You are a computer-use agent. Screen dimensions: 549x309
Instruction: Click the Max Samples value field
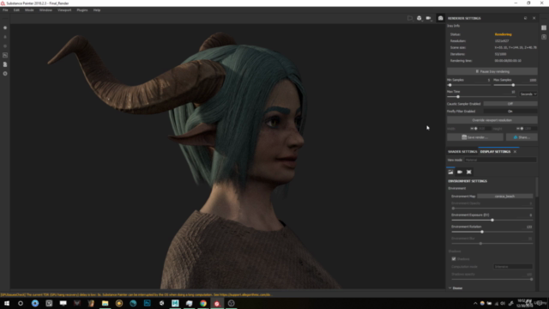[x=532, y=80]
